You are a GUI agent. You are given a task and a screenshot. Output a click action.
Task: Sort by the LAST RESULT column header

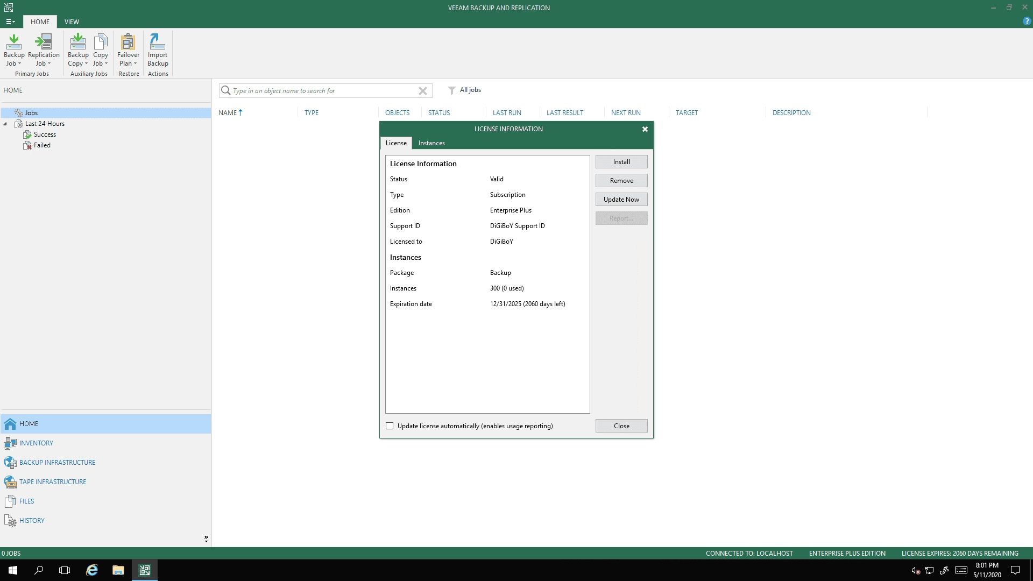coord(564,113)
